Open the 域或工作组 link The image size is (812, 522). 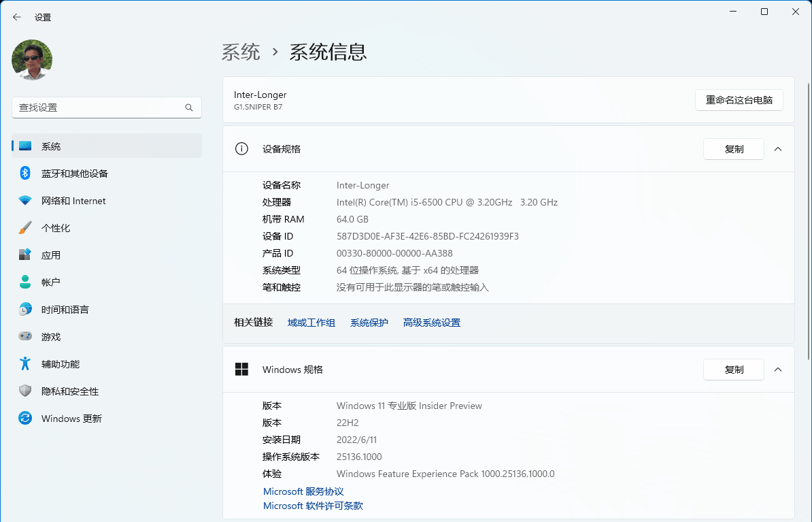[x=311, y=323]
